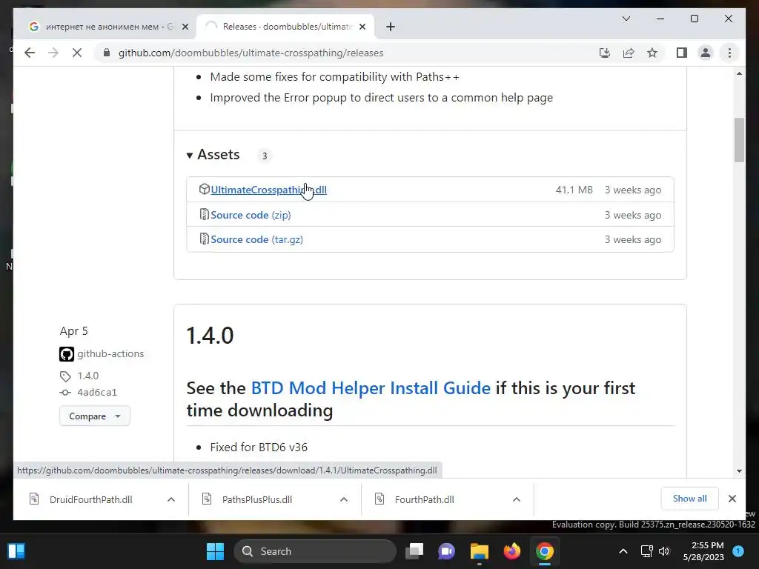This screenshot has width=759, height=569.
Task: Close the downloads bar
Action: [732, 499]
